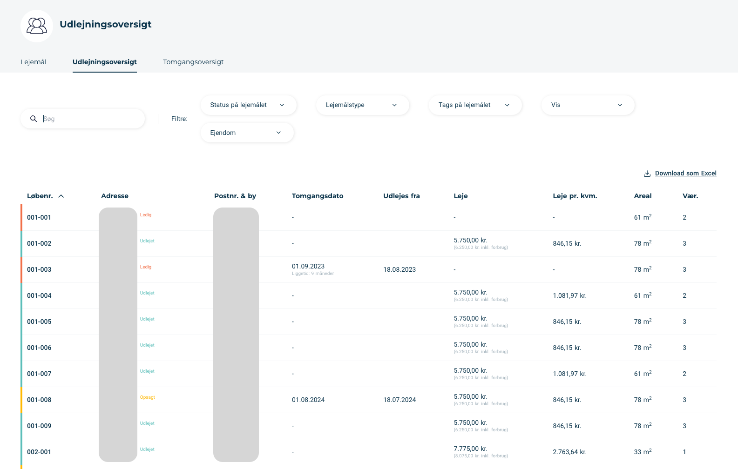Open tenancy row 001-004

pos(368,295)
